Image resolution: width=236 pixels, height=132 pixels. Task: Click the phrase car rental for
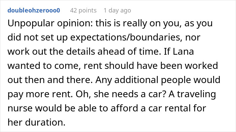pos(177,108)
